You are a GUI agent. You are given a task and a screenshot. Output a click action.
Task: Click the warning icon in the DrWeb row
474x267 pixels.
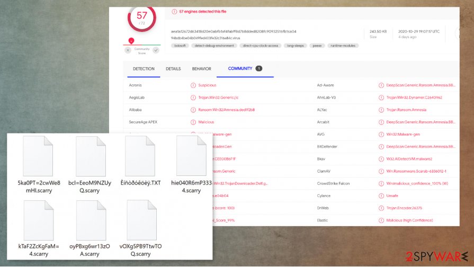(x=381, y=208)
